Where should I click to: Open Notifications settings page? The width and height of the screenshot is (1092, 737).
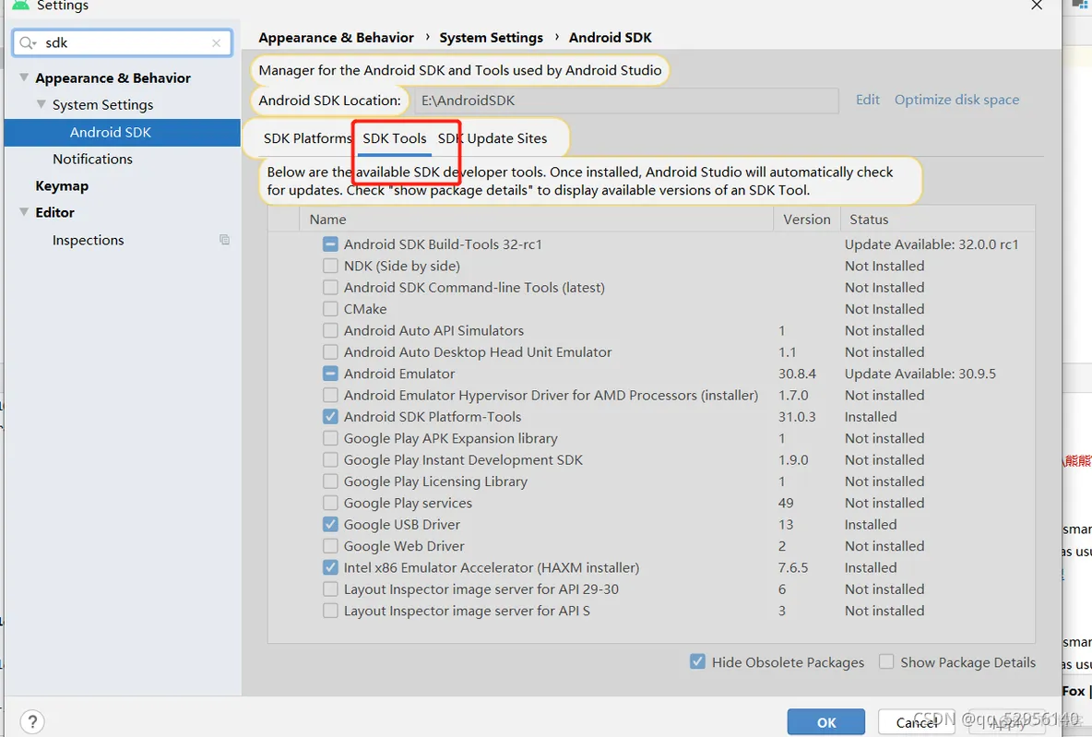click(x=92, y=159)
